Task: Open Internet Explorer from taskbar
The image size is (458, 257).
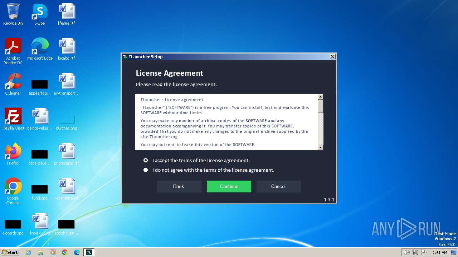Action: pos(28,252)
